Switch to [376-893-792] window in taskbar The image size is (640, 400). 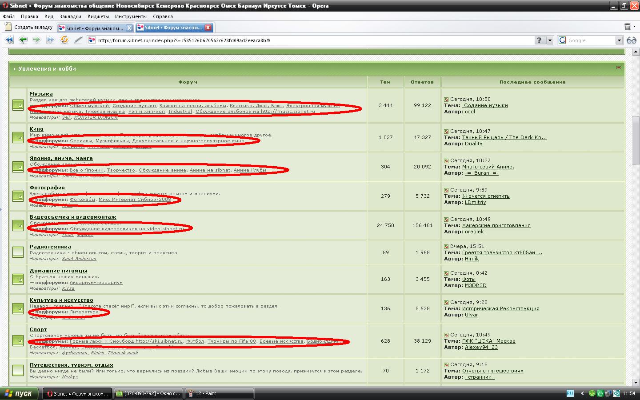point(148,393)
